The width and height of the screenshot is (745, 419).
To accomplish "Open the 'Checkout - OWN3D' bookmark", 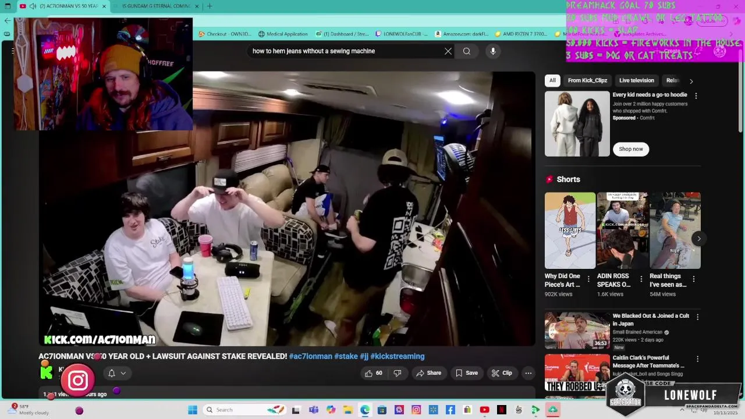I will [x=225, y=34].
